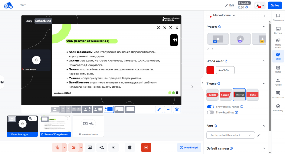Viewport: 285px width, 154px height.
Task: Select the Block theme
Action: (x=252, y=95)
